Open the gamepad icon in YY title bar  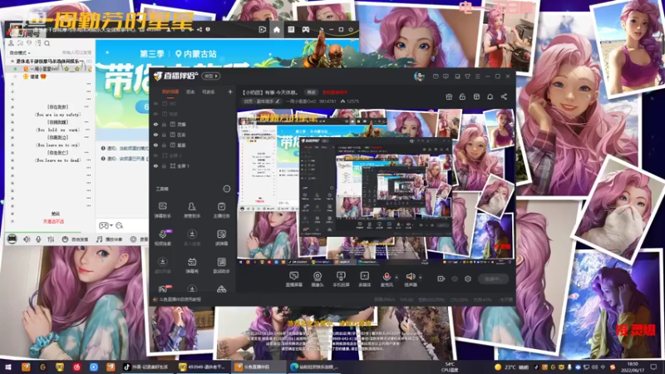pos(305,30)
